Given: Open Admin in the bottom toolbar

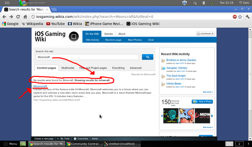Looking at the screenshot, I should (95, 139).
